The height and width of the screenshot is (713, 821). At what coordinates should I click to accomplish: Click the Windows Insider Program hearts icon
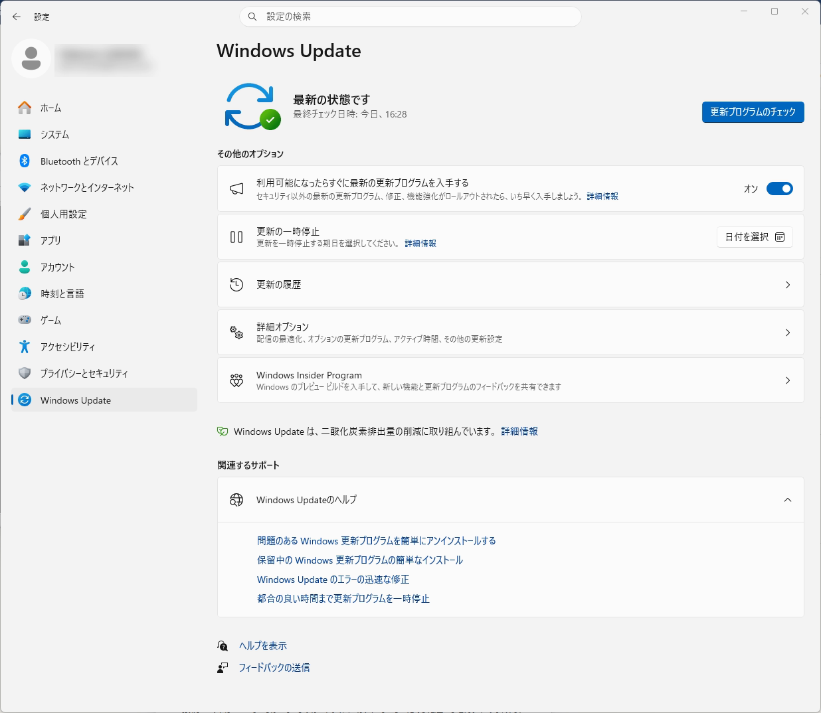tap(236, 380)
